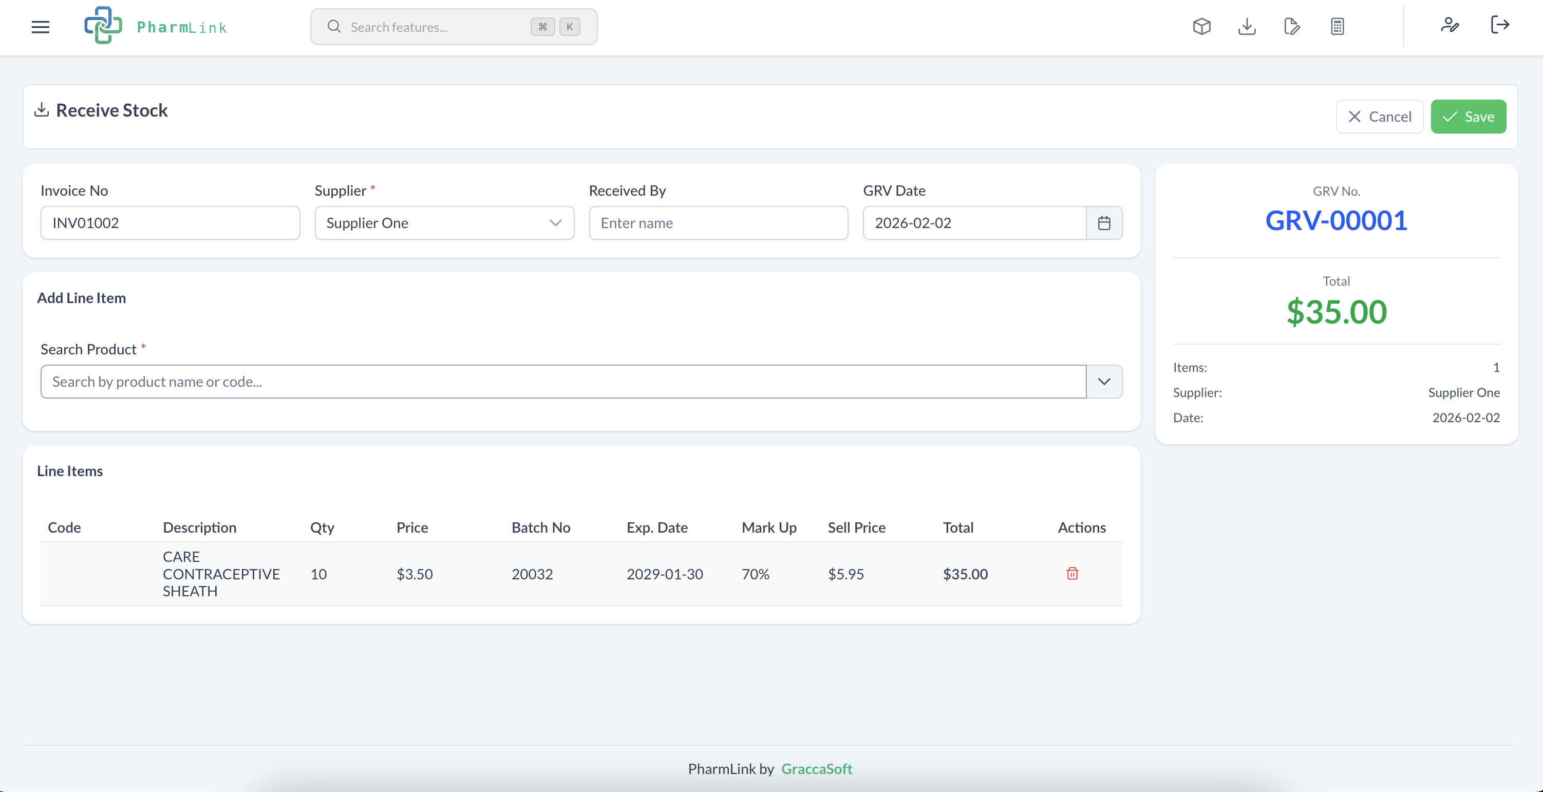The image size is (1543, 792).
Task: Click the GRV-00001 number label
Action: click(1337, 220)
